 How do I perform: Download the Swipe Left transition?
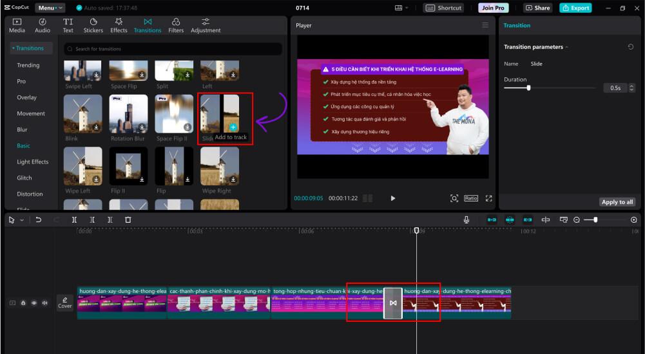point(96,75)
